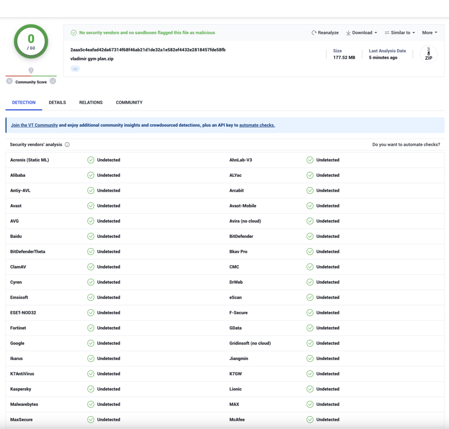The width and height of the screenshot is (449, 429).
Task: Click the MaxSecure vendor name
Action: tap(21, 420)
